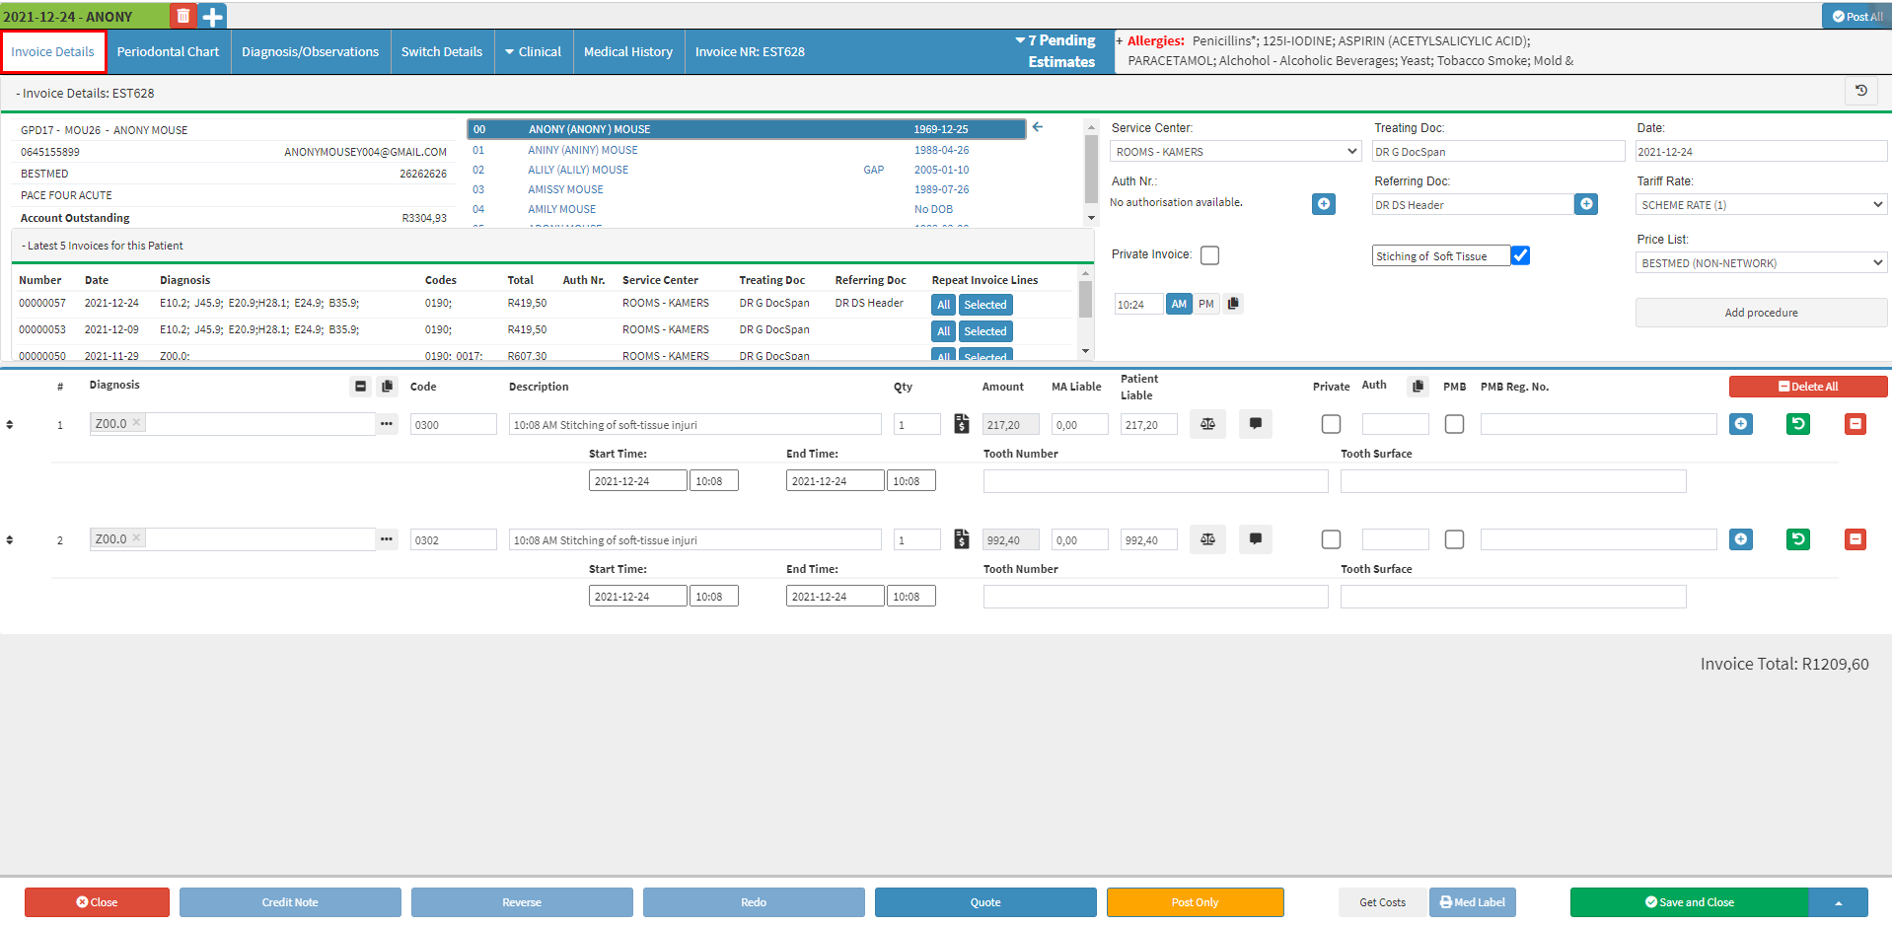
Task: Add authorisation with plus icon beside Auth Nr
Action: click(x=1324, y=204)
